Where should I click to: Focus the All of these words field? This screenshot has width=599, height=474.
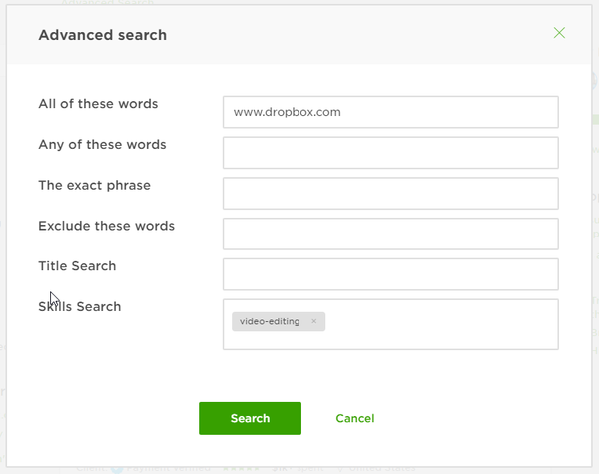[390, 112]
